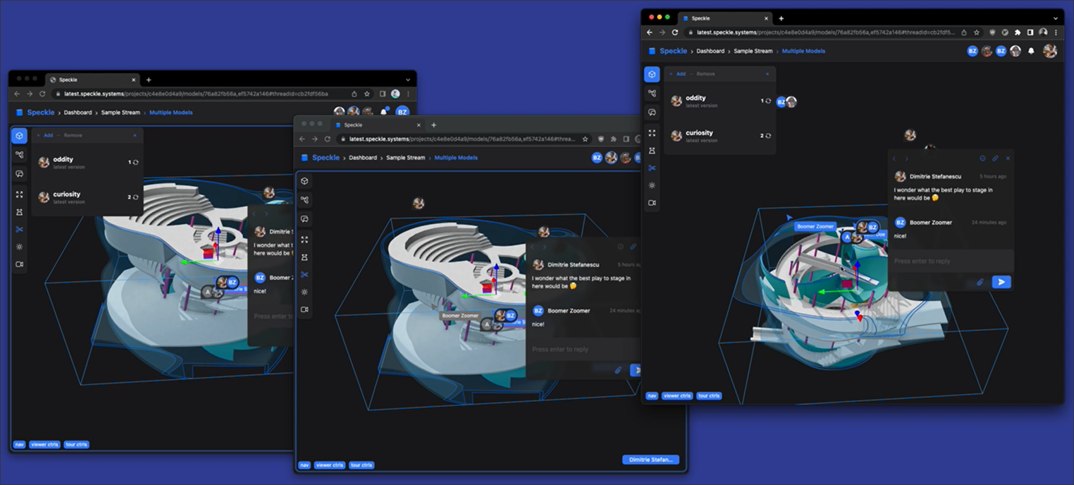
Task: Open scene explorer icon in middle window sidebar
Action: [305, 200]
